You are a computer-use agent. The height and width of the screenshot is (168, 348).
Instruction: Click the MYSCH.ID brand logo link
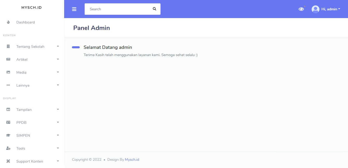[x=32, y=7]
